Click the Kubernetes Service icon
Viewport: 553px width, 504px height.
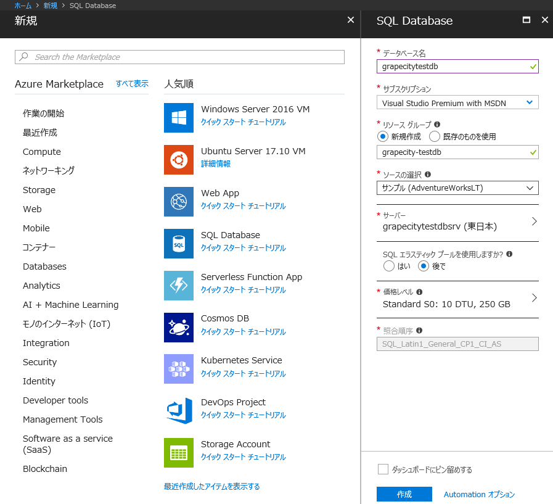click(x=178, y=369)
